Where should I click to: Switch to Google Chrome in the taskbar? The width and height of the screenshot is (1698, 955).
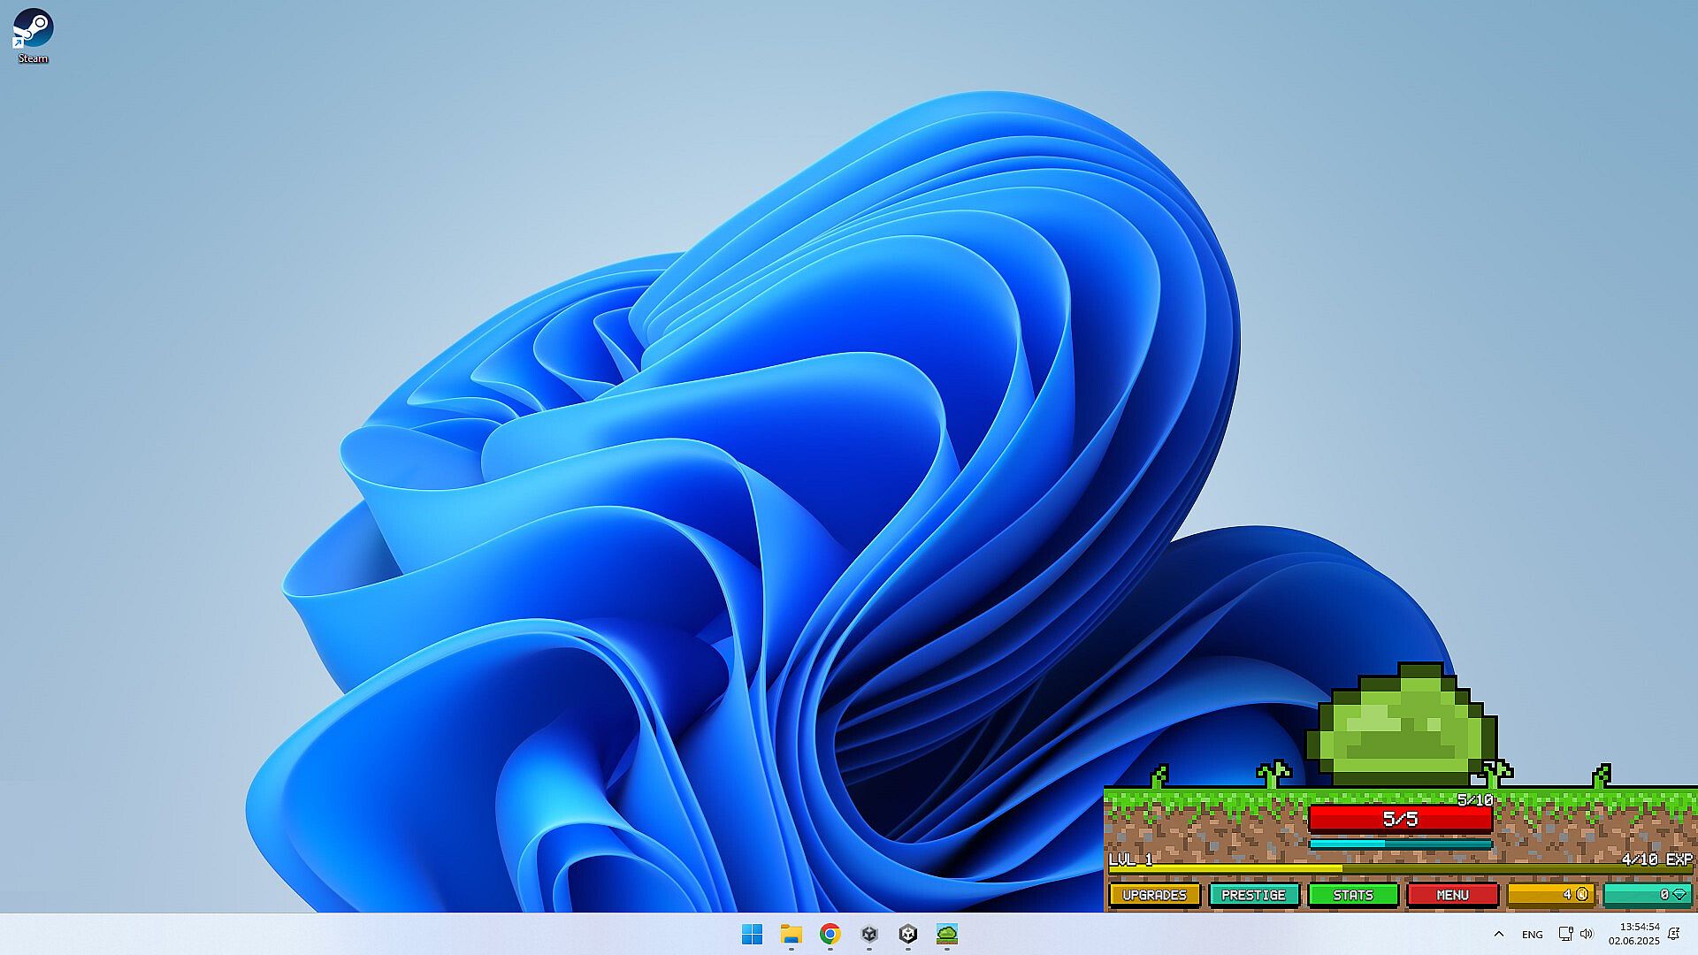pos(830,934)
